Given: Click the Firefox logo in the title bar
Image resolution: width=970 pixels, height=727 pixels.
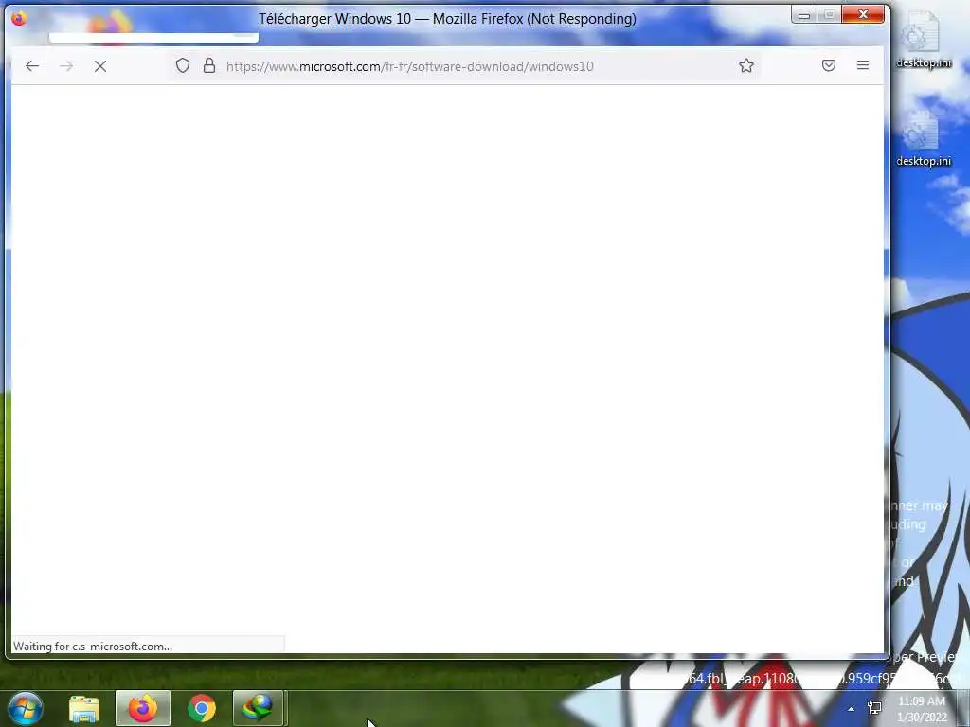Looking at the screenshot, I should coord(19,19).
